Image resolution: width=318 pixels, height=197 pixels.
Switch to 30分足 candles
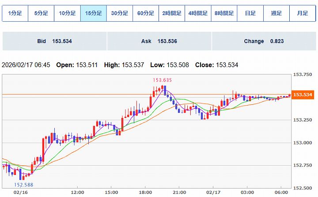119,13
